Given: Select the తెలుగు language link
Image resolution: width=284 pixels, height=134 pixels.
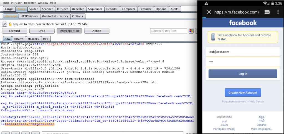Looking at the screenshot, I should click(224, 125).
